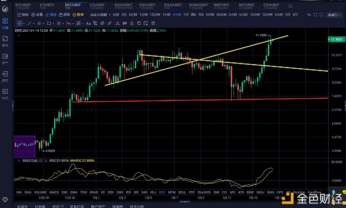Select the crosshair cursor tool

click(x=20, y=23)
